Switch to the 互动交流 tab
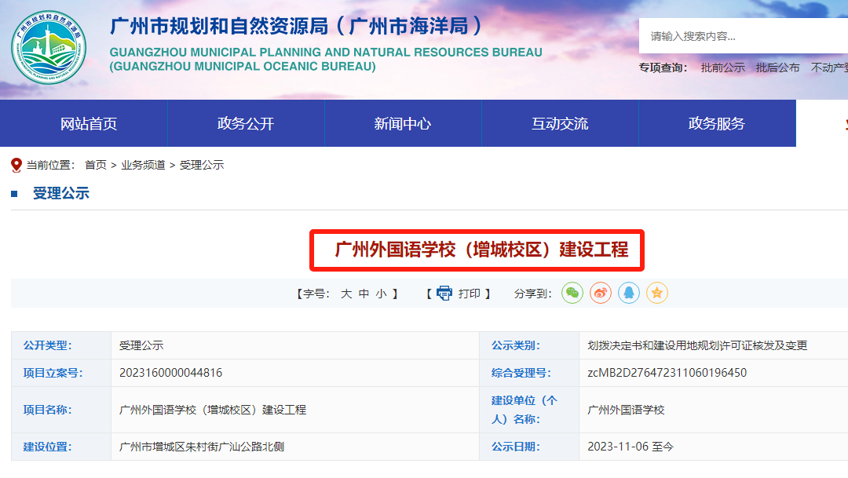 coord(560,123)
